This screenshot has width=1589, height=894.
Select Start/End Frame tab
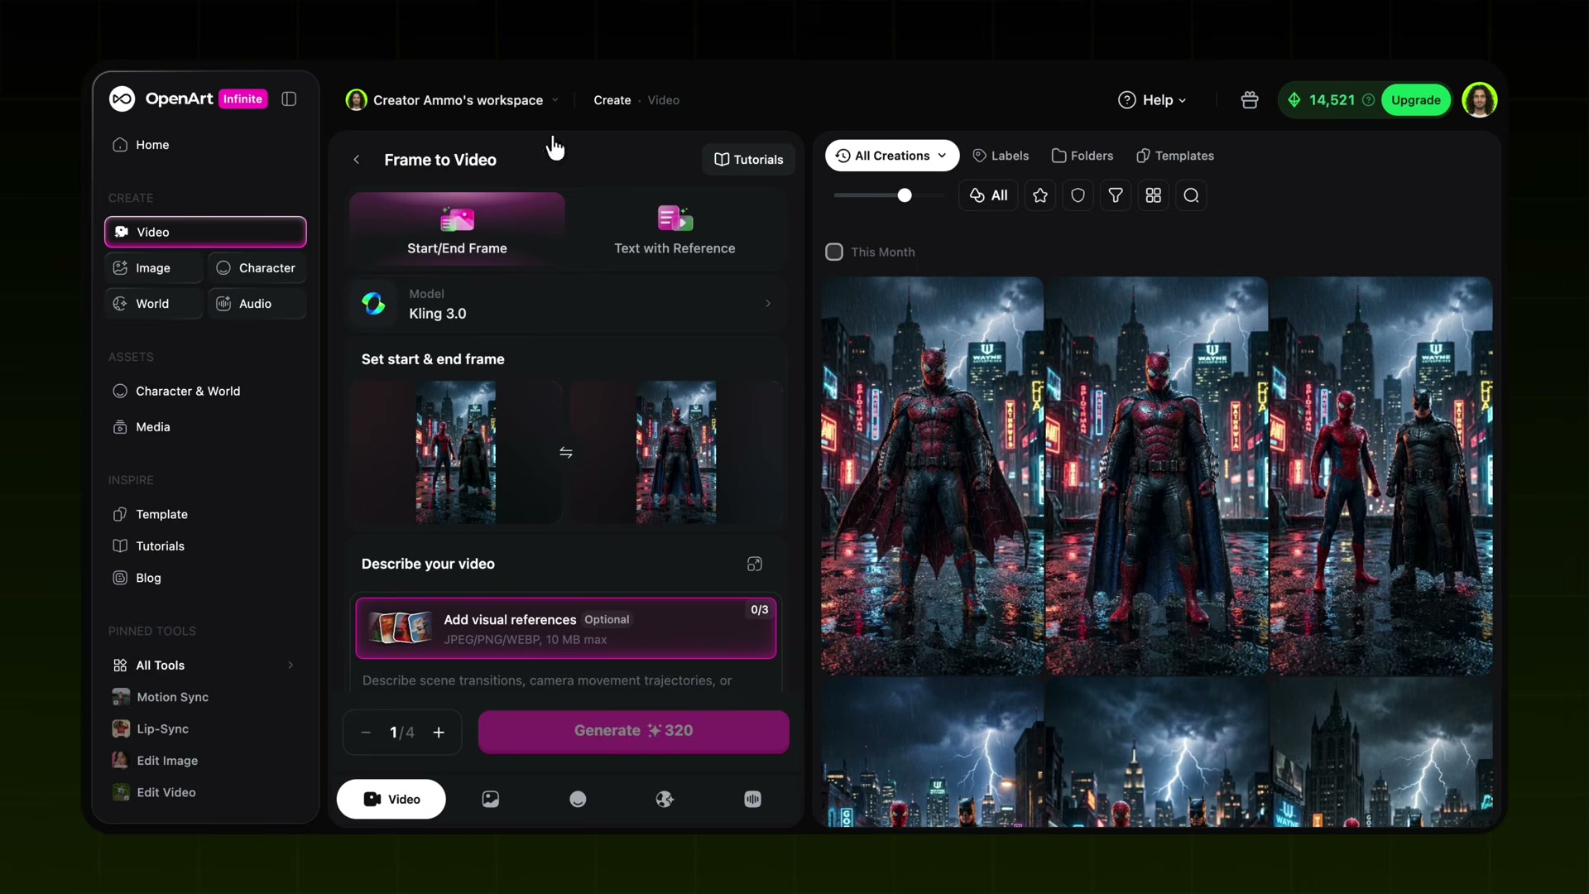point(457,229)
